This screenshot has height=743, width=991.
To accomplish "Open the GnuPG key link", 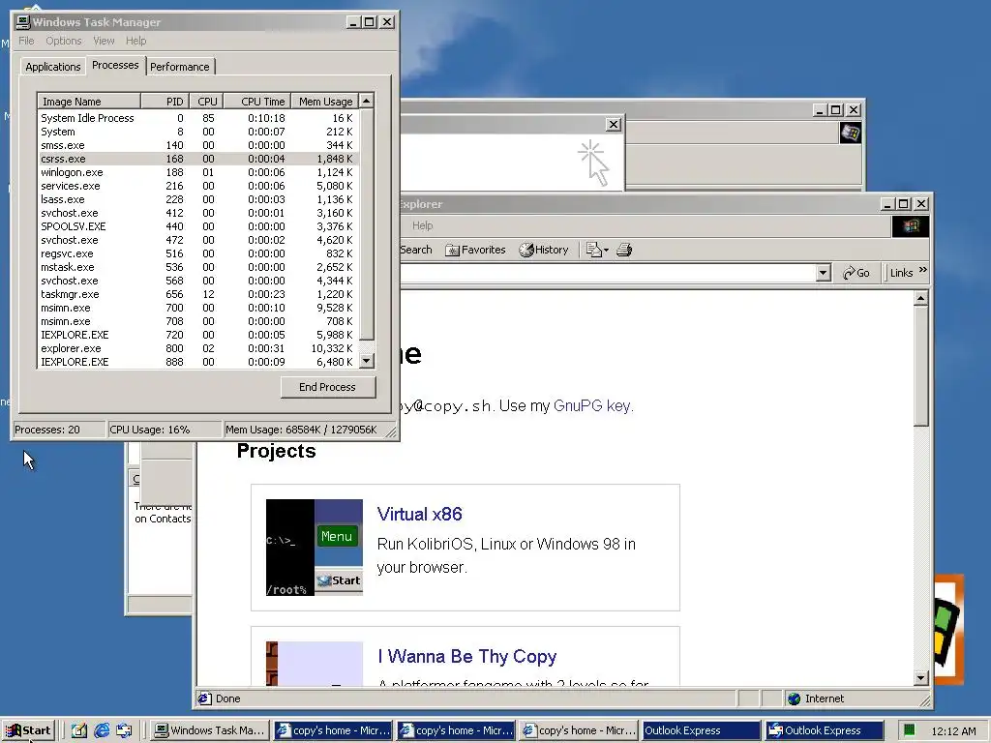I will (x=591, y=405).
